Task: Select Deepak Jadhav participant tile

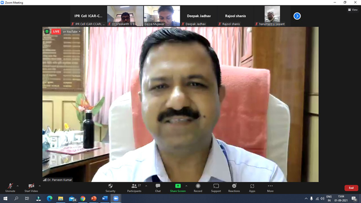Action: (x=199, y=16)
